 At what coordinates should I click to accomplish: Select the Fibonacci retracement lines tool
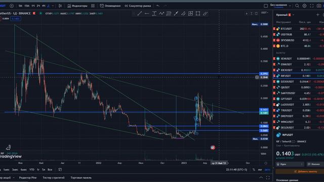[x=169, y=14]
